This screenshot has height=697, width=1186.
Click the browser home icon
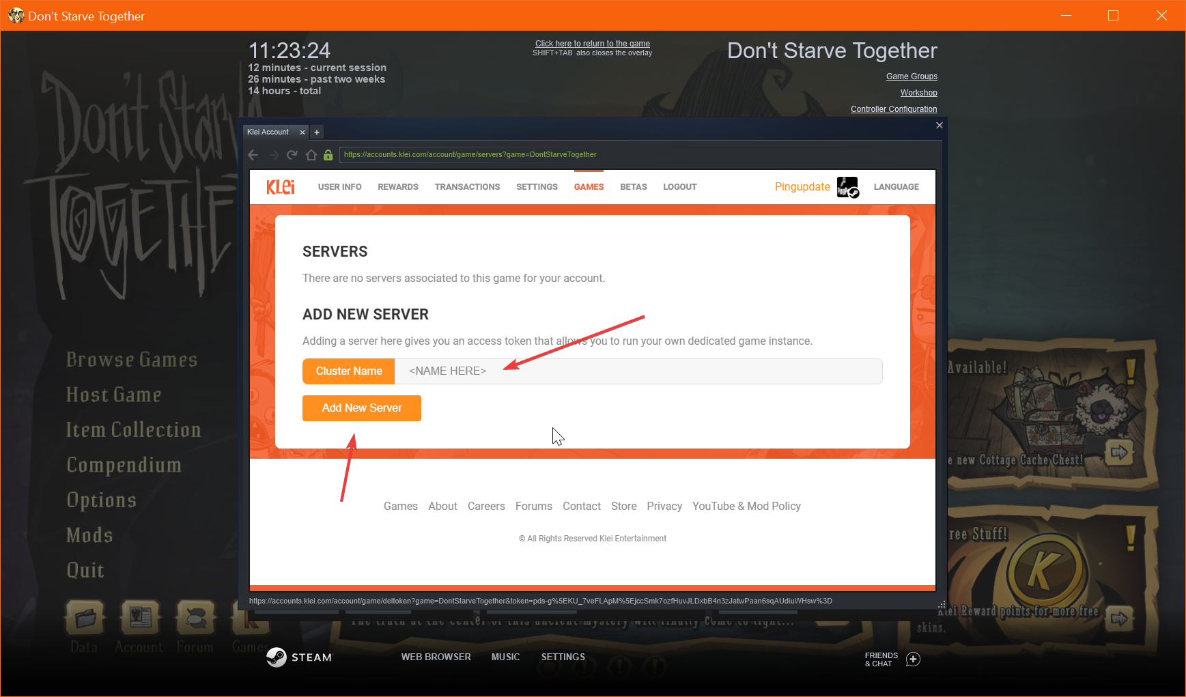pyautogui.click(x=311, y=155)
